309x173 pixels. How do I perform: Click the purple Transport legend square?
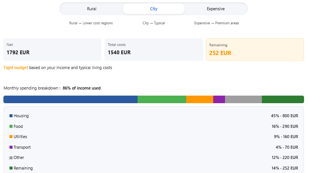(x=11, y=147)
